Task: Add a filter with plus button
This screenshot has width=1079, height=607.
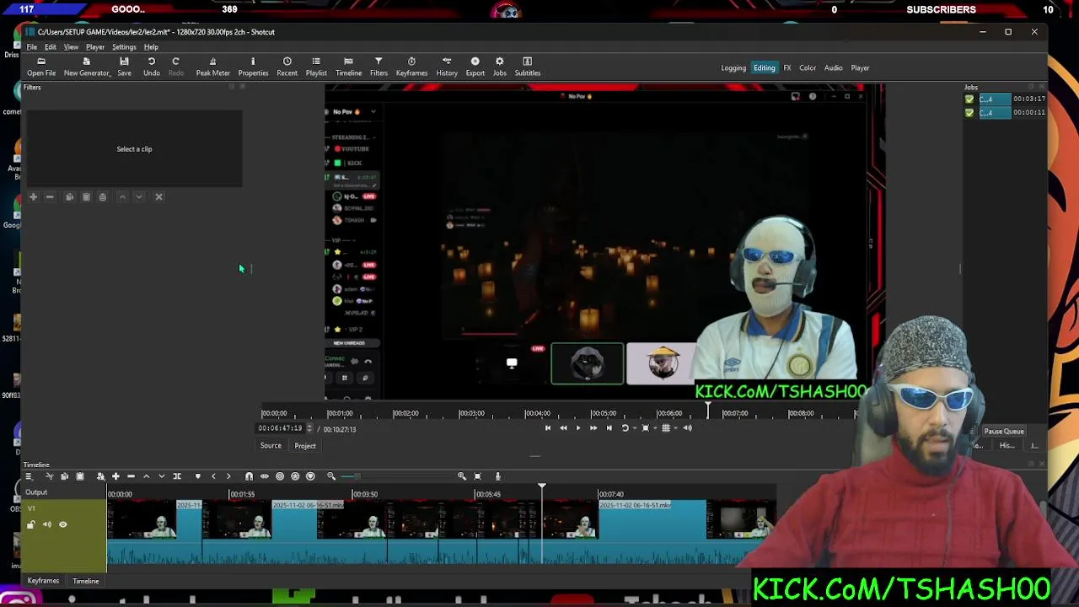Action: click(x=34, y=197)
